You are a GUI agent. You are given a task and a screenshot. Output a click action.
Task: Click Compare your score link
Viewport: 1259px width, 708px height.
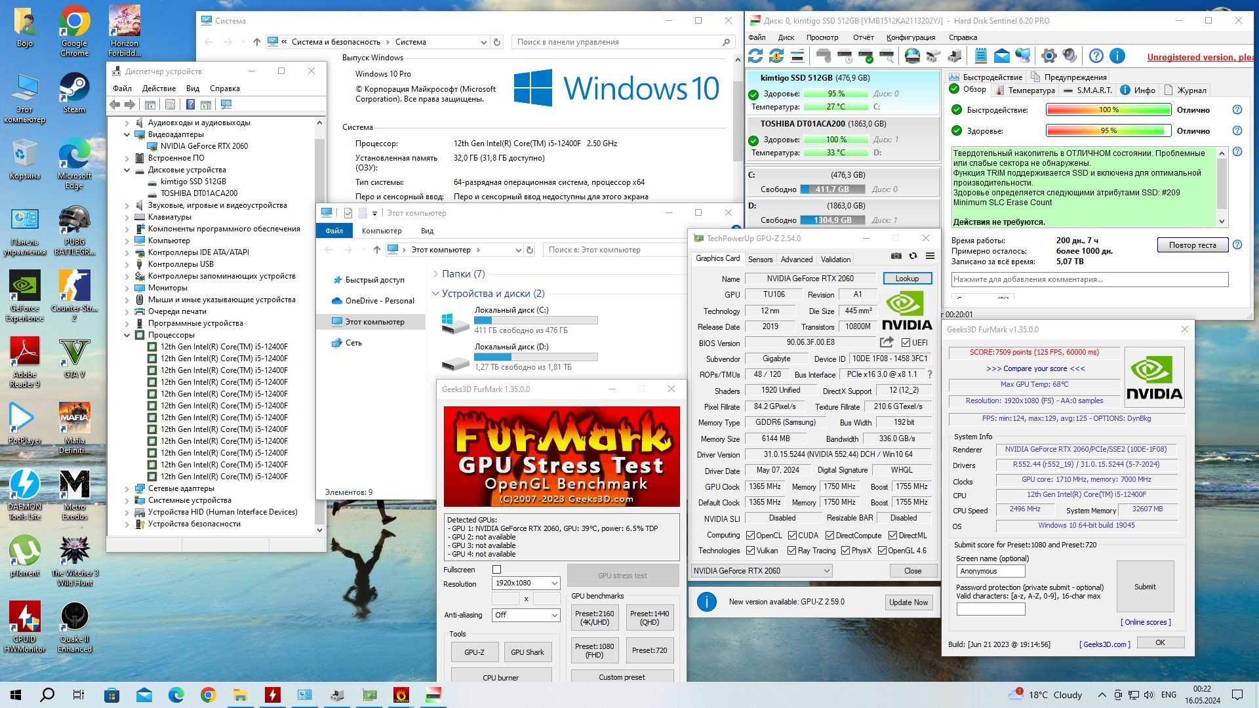1035,368
